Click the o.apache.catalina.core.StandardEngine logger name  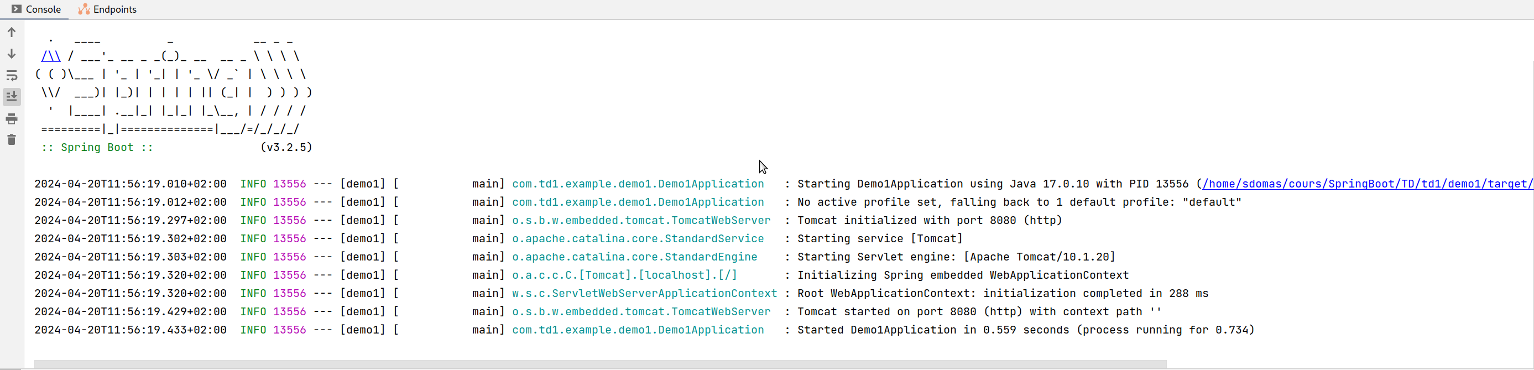point(634,257)
